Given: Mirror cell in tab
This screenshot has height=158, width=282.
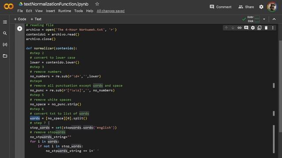Looking at the screenshot, I should (260, 28).
